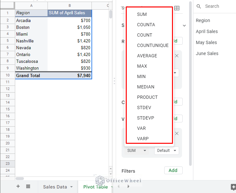Switch to Pivot Table sheet tab
The width and height of the screenshot is (236, 193).
(96, 187)
